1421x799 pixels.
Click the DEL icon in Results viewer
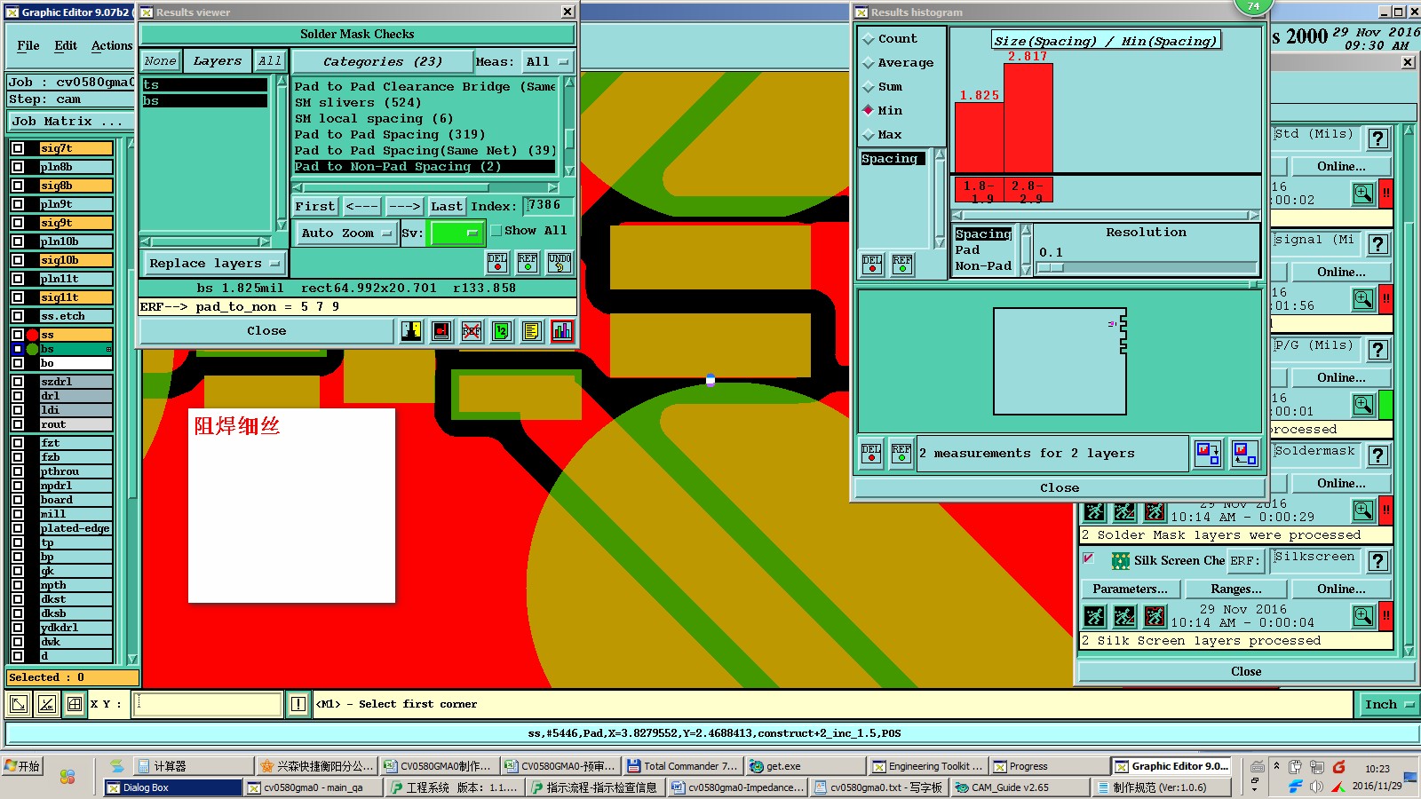pyautogui.click(x=497, y=262)
